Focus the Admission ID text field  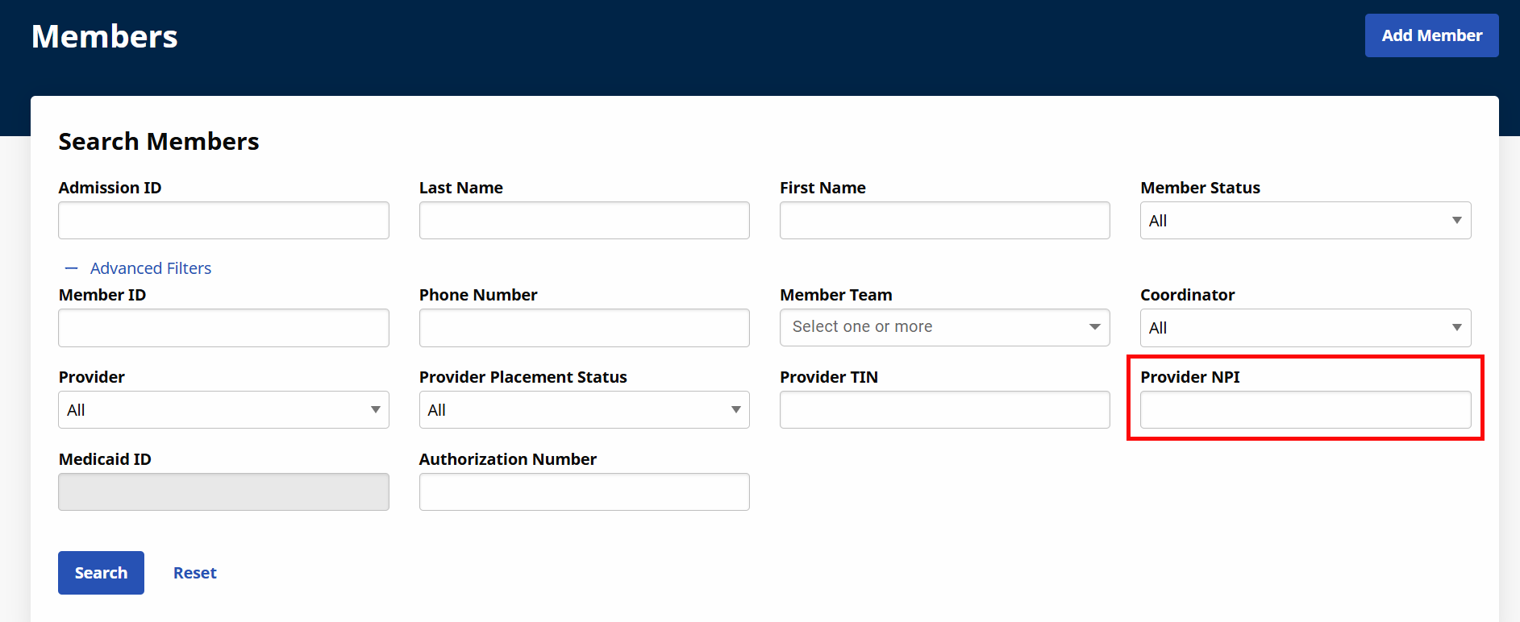click(x=223, y=221)
